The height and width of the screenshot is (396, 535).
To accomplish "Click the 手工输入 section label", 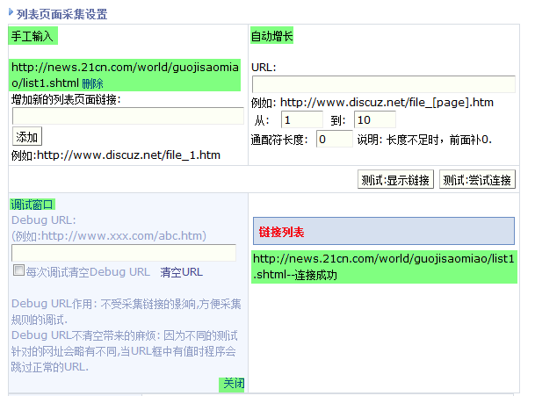I will tap(33, 36).
